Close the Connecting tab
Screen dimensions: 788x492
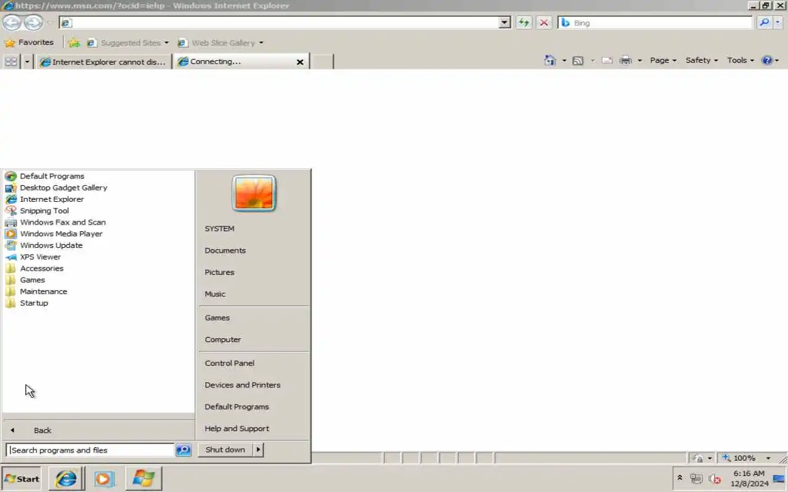tap(300, 62)
